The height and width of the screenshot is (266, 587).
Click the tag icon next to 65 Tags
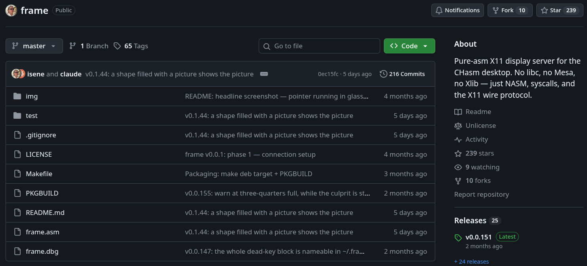117,46
